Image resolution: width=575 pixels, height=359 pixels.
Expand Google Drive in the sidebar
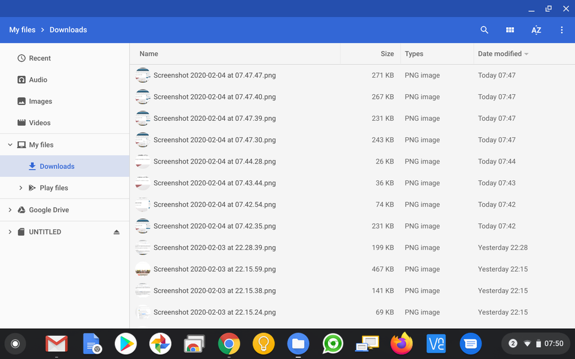click(9, 210)
